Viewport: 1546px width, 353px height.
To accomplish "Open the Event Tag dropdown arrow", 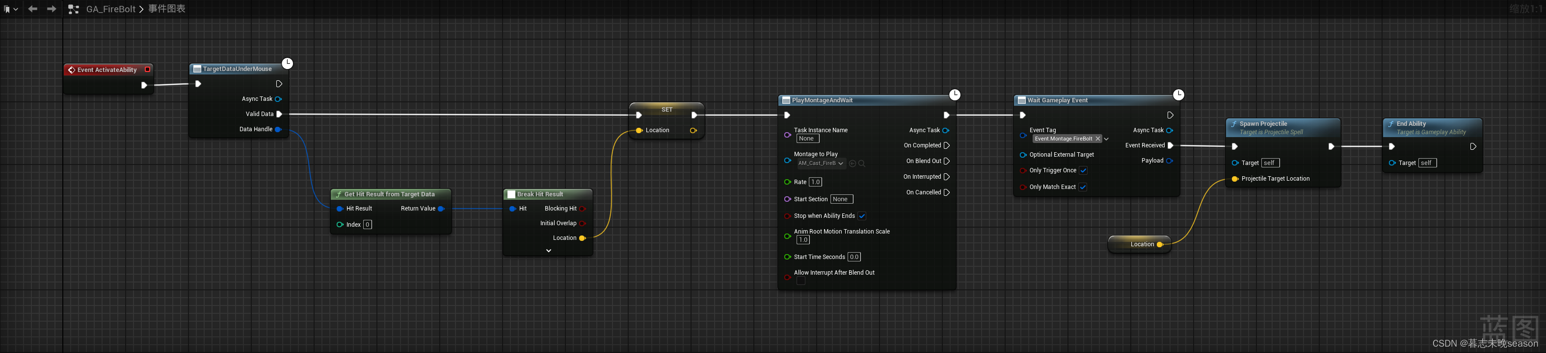I will tap(1107, 139).
